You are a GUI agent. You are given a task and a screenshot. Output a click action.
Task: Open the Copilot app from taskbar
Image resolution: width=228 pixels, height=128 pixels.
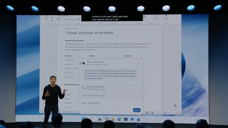107,119
